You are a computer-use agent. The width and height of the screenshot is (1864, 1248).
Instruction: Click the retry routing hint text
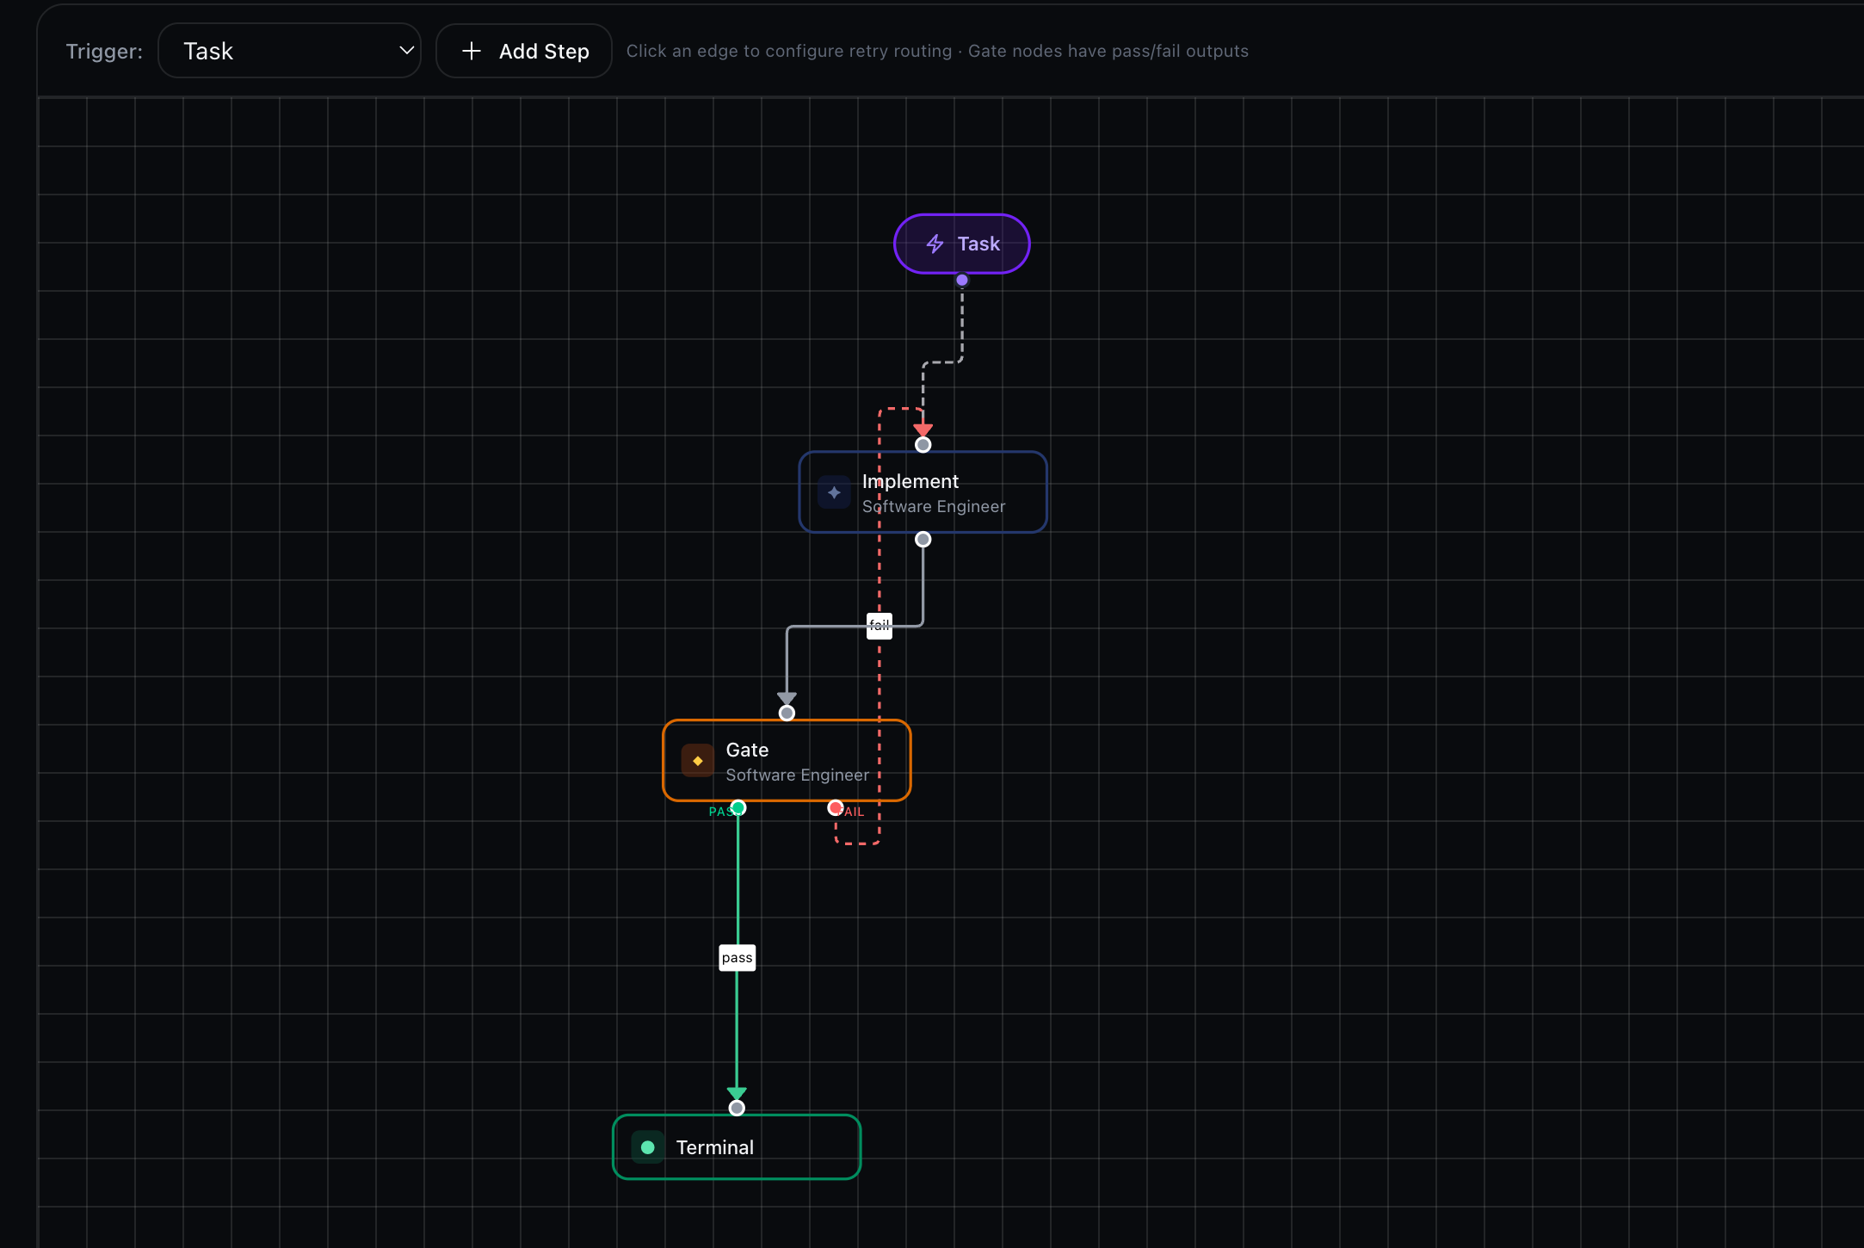tap(937, 51)
